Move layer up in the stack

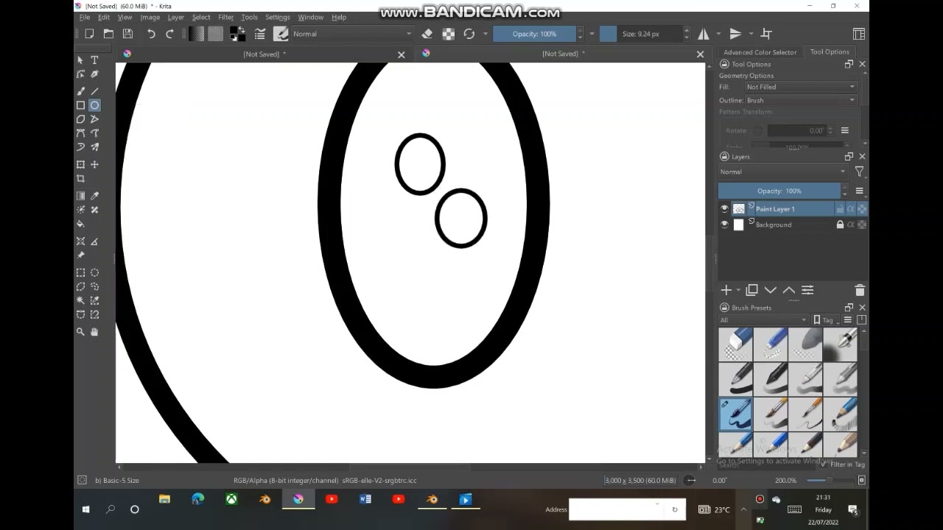pyautogui.click(x=789, y=290)
